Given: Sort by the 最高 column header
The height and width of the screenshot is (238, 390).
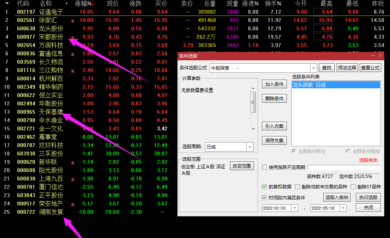Looking at the screenshot, I should pyautogui.click(x=326, y=3).
